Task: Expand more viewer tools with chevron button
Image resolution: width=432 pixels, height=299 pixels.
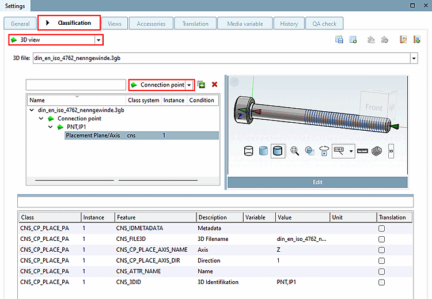Action: 392,151
